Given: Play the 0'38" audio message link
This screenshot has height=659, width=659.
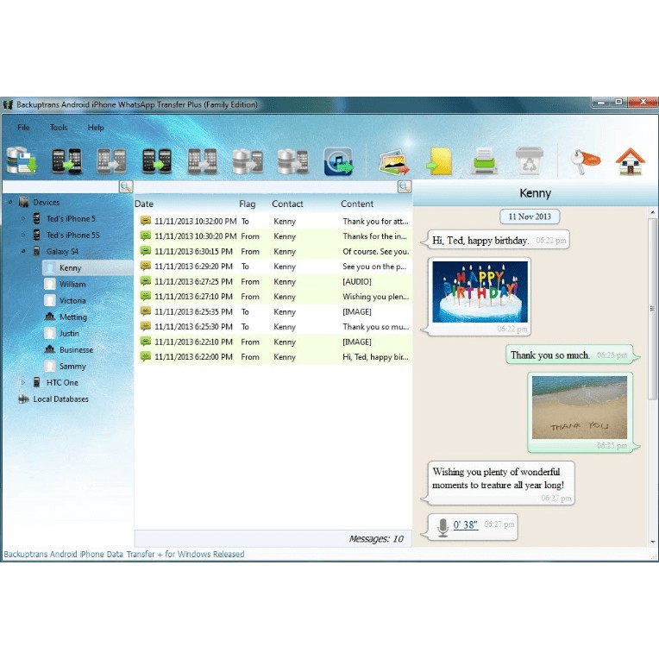Looking at the screenshot, I should click(x=466, y=524).
